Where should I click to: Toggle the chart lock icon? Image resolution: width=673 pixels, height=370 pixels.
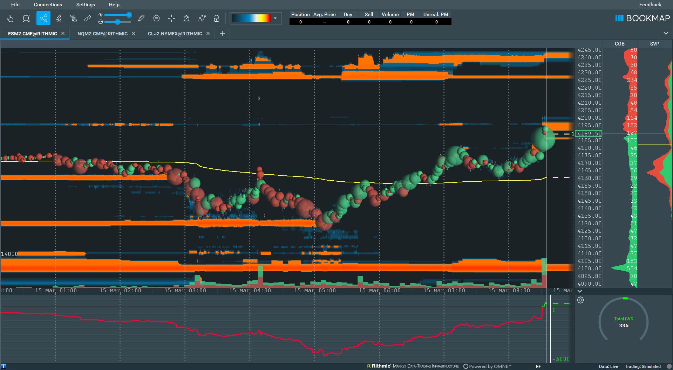coord(217,18)
